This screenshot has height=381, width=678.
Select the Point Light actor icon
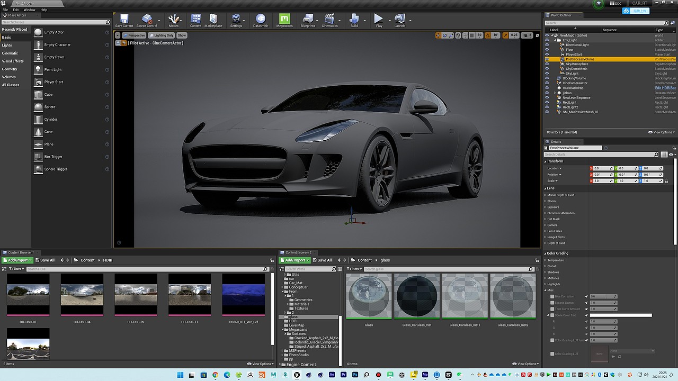[x=38, y=69]
